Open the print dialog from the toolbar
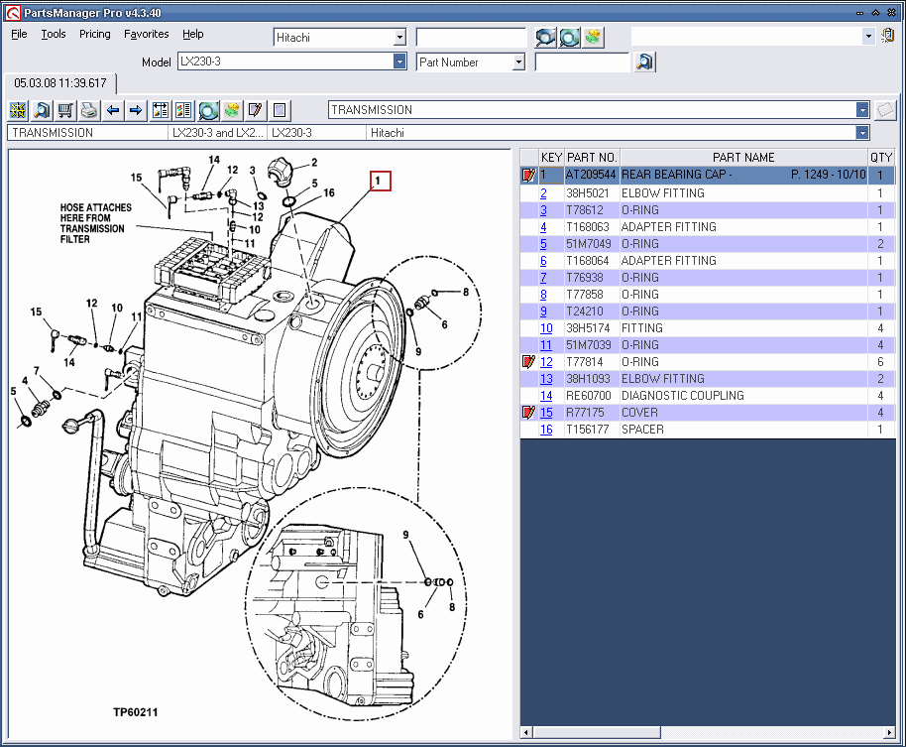The height and width of the screenshot is (747, 906). tap(89, 110)
